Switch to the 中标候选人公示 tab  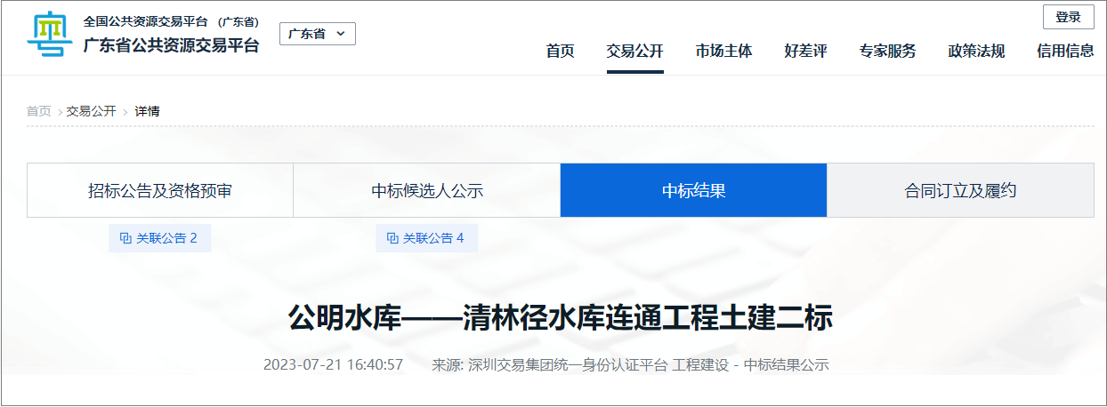[426, 190]
